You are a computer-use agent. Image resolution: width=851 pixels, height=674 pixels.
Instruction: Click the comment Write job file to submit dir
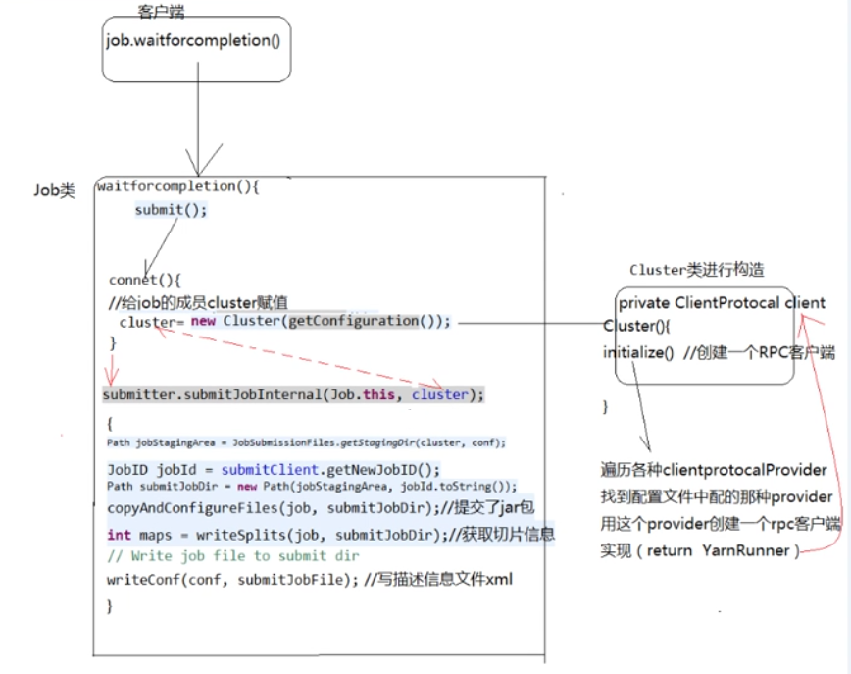(x=232, y=556)
